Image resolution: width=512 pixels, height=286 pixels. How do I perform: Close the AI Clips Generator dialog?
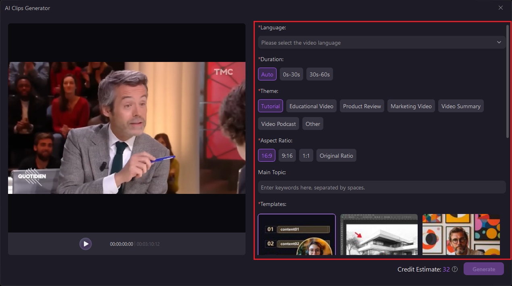click(501, 8)
